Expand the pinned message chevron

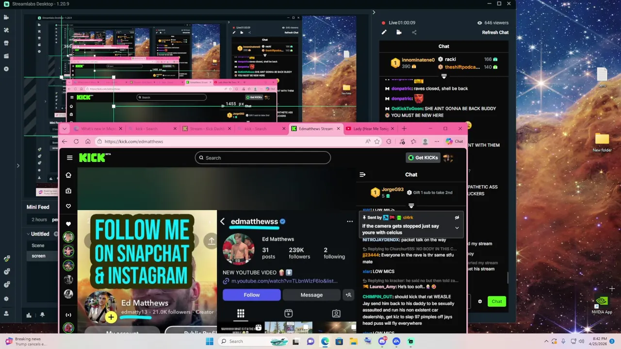coord(457,228)
